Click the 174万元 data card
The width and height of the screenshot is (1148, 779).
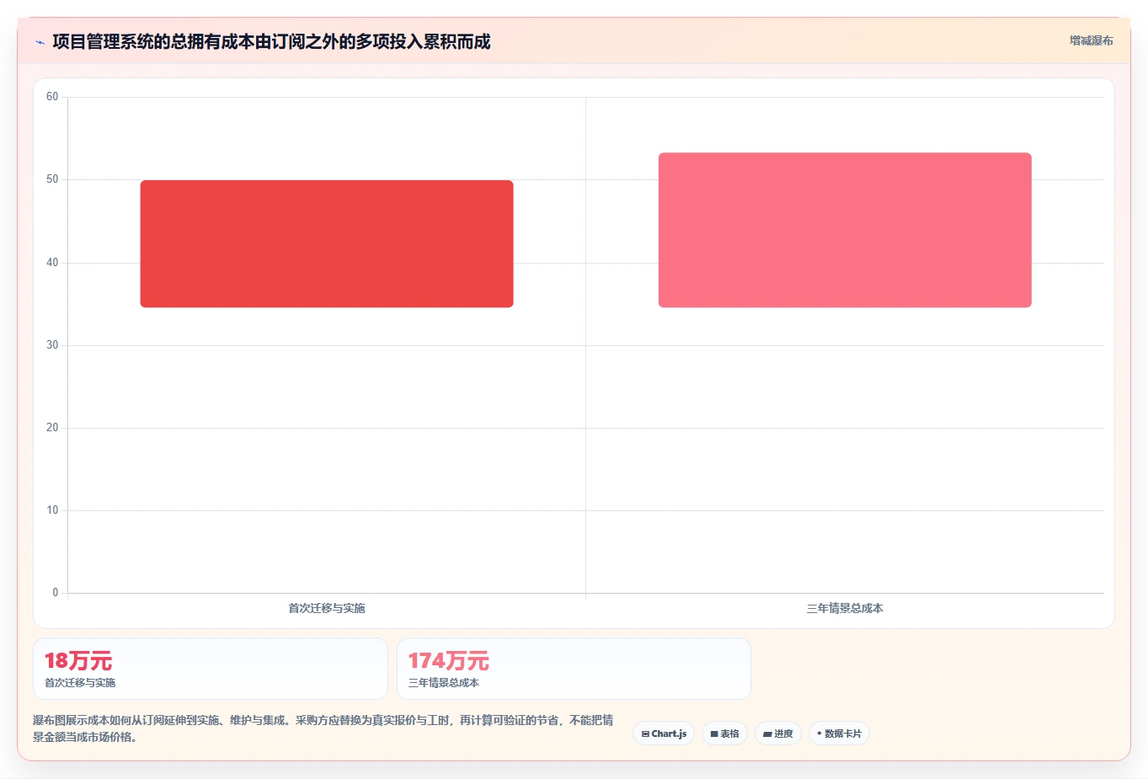click(574, 669)
